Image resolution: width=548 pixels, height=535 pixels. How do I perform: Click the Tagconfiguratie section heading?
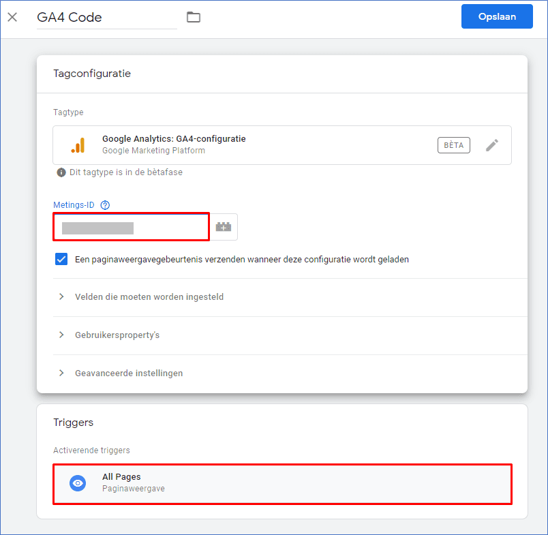coord(92,74)
